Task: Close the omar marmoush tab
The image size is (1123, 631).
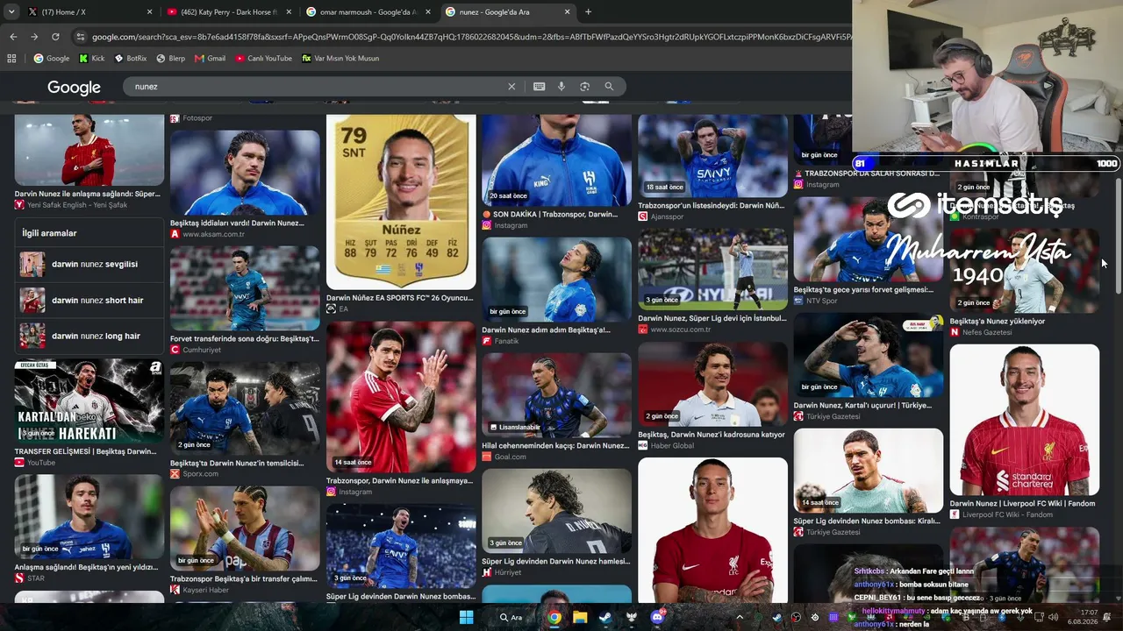Action: tap(428, 12)
